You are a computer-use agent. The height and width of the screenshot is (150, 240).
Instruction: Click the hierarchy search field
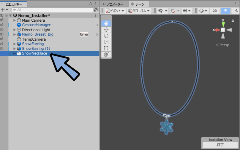pyautogui.click(x=53, y=10)
